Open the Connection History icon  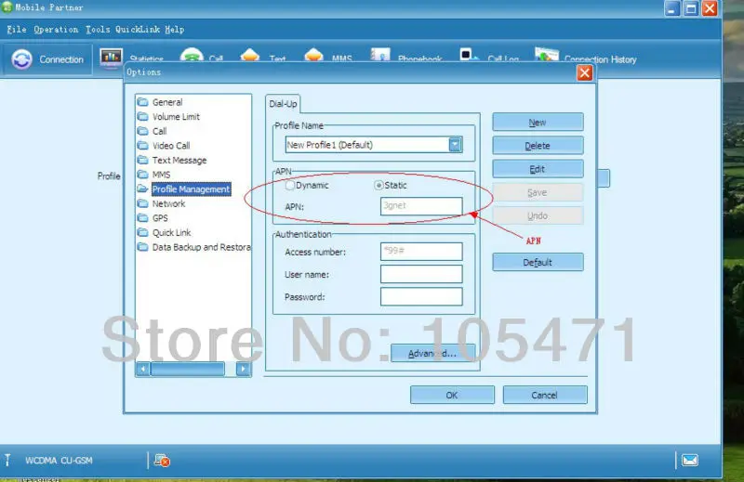pyautogui.click(x=547, y=55)
